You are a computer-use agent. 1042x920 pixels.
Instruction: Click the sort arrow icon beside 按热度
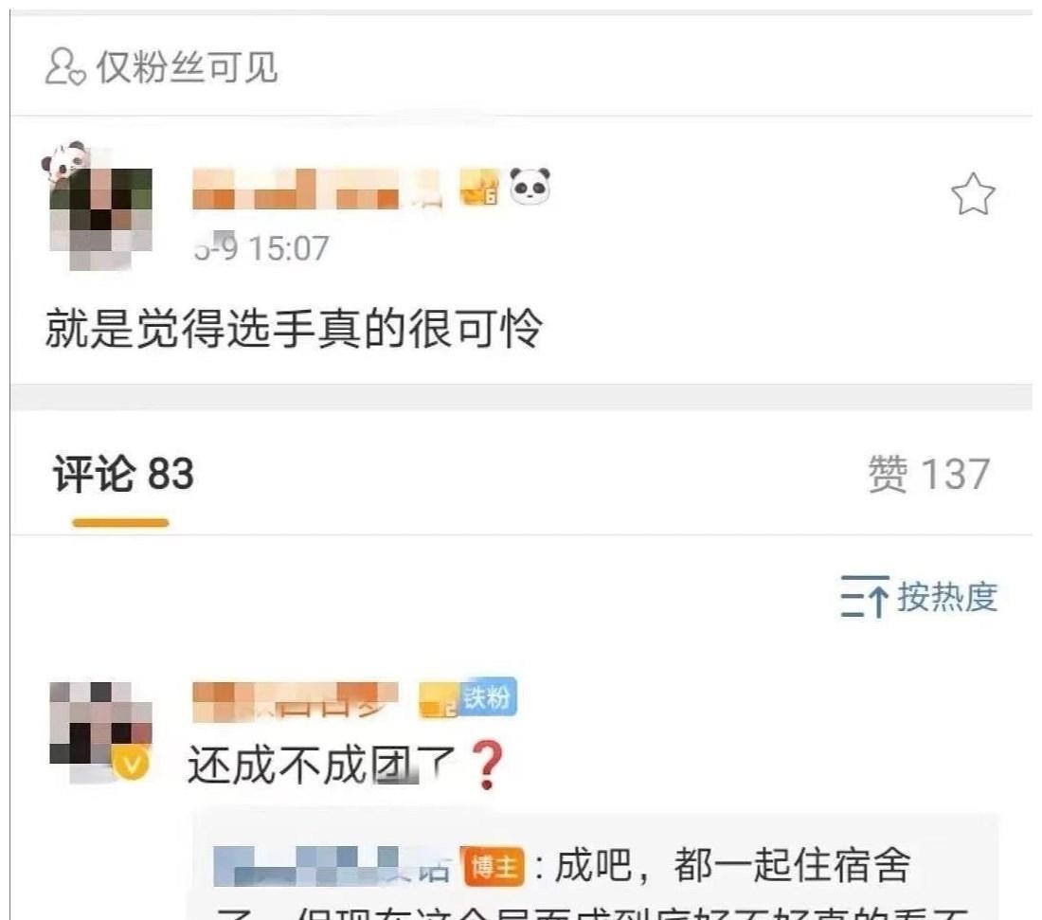coord(864,597)
